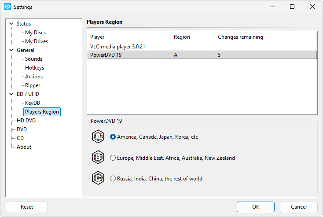Viewport: 323px width, 217px height.
Task: Click region value A in the PowerDVD row
Action: coord(176,55)
